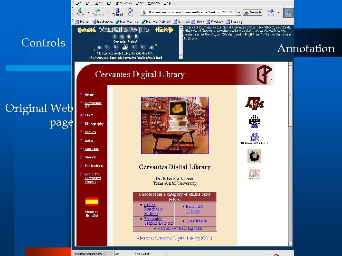The width and height of the screenshot is (342, 256).
Task: Open the File menu
Action: tap(78, 3)
